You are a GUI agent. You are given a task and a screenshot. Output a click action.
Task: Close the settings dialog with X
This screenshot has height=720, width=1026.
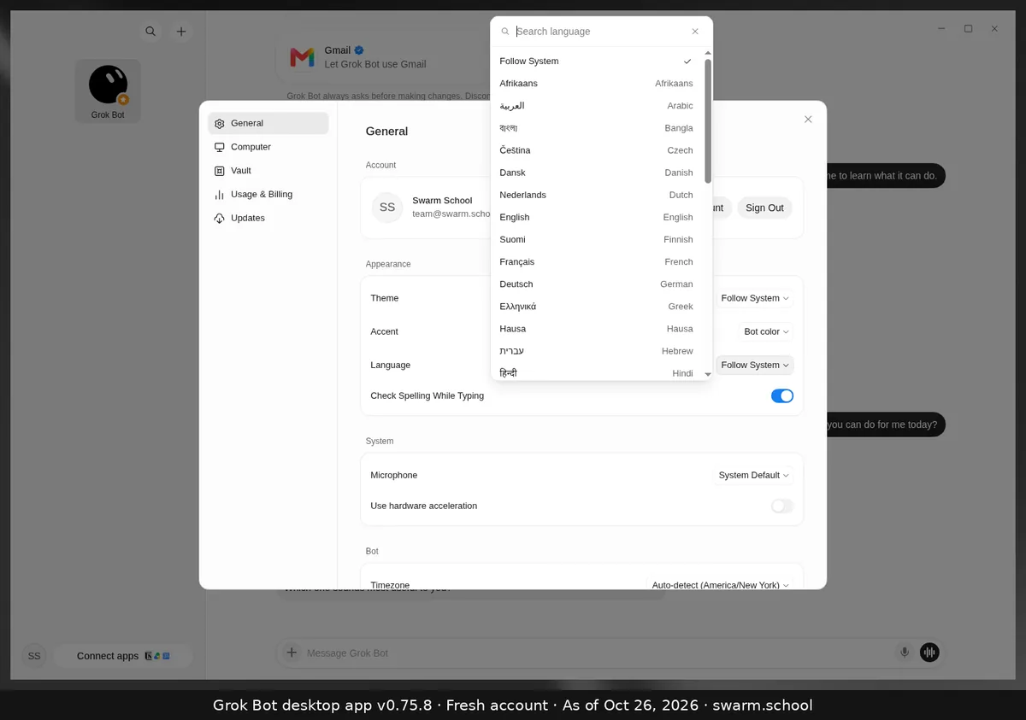click(x=808, y=120)
